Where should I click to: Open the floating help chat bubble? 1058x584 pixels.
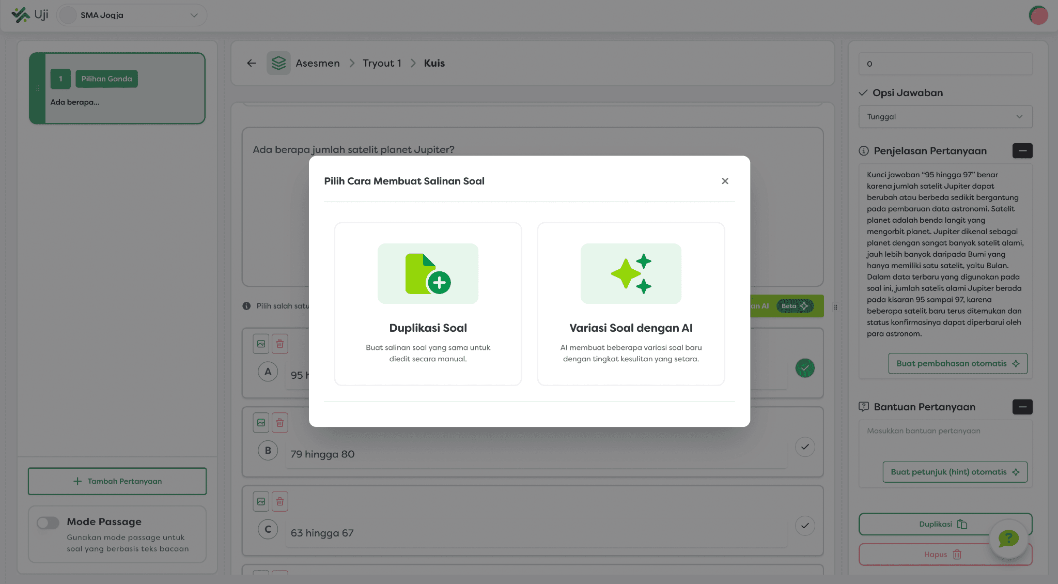pos(1008,539)
